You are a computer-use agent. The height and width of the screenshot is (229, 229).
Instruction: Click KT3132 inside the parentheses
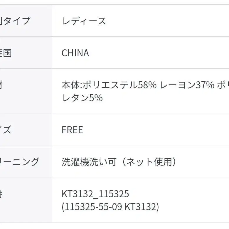[140, 207]
